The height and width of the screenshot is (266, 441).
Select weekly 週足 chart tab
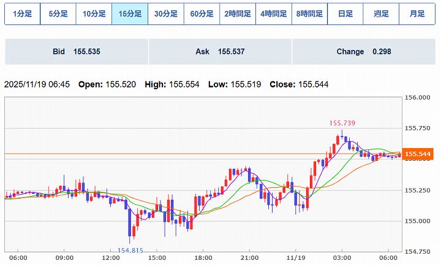(381, 14)
